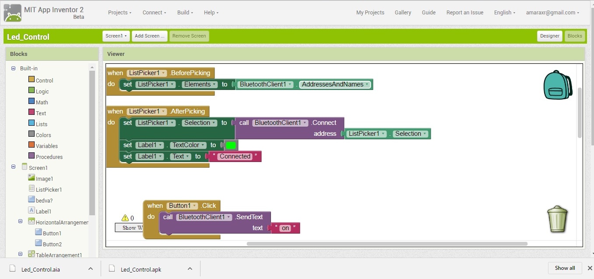Screen dimensions: 594x279
Task: Click Show all downloads button
Action: click(x=565, y=268)
